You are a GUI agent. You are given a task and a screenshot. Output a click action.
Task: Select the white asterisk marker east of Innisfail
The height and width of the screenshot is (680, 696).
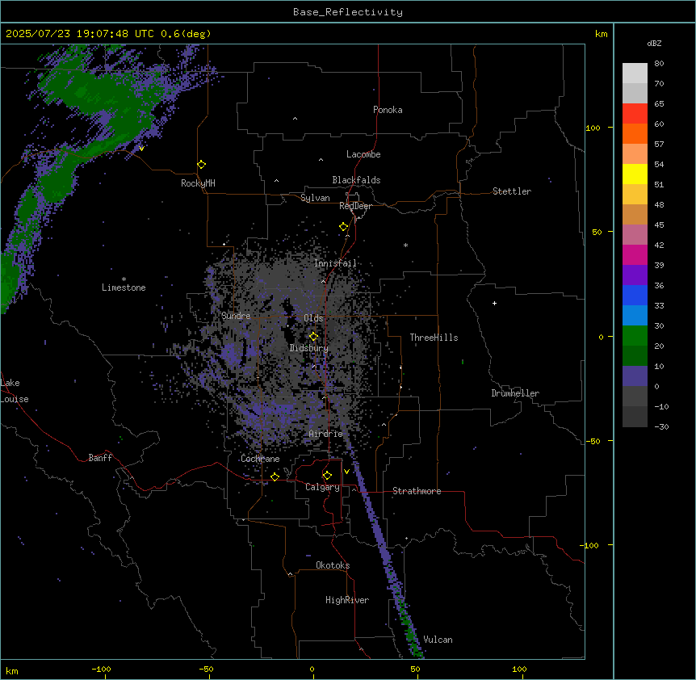405,245
